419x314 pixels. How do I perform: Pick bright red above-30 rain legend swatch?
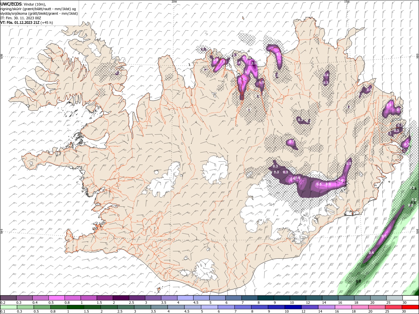(410, 307)
